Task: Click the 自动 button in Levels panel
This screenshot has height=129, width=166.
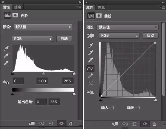Action: tap(64, 39)
